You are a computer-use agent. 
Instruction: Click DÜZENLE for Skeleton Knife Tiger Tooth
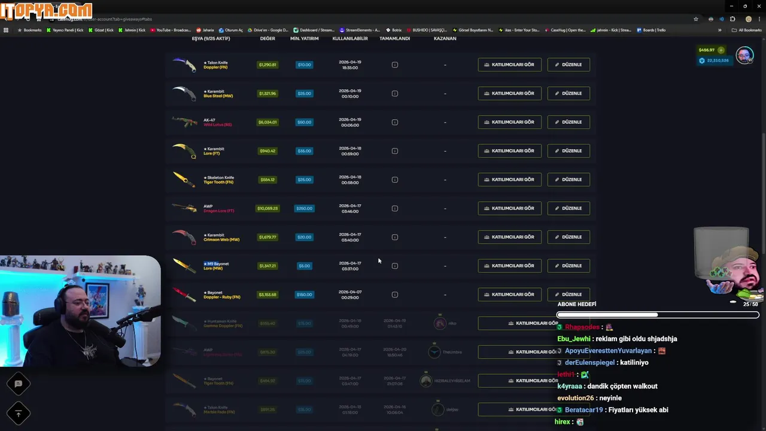coord(569,180)
